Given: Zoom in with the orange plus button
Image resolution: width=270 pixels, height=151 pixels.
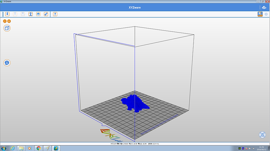Looking at the screenshot, I should click(x=9, y=21).
